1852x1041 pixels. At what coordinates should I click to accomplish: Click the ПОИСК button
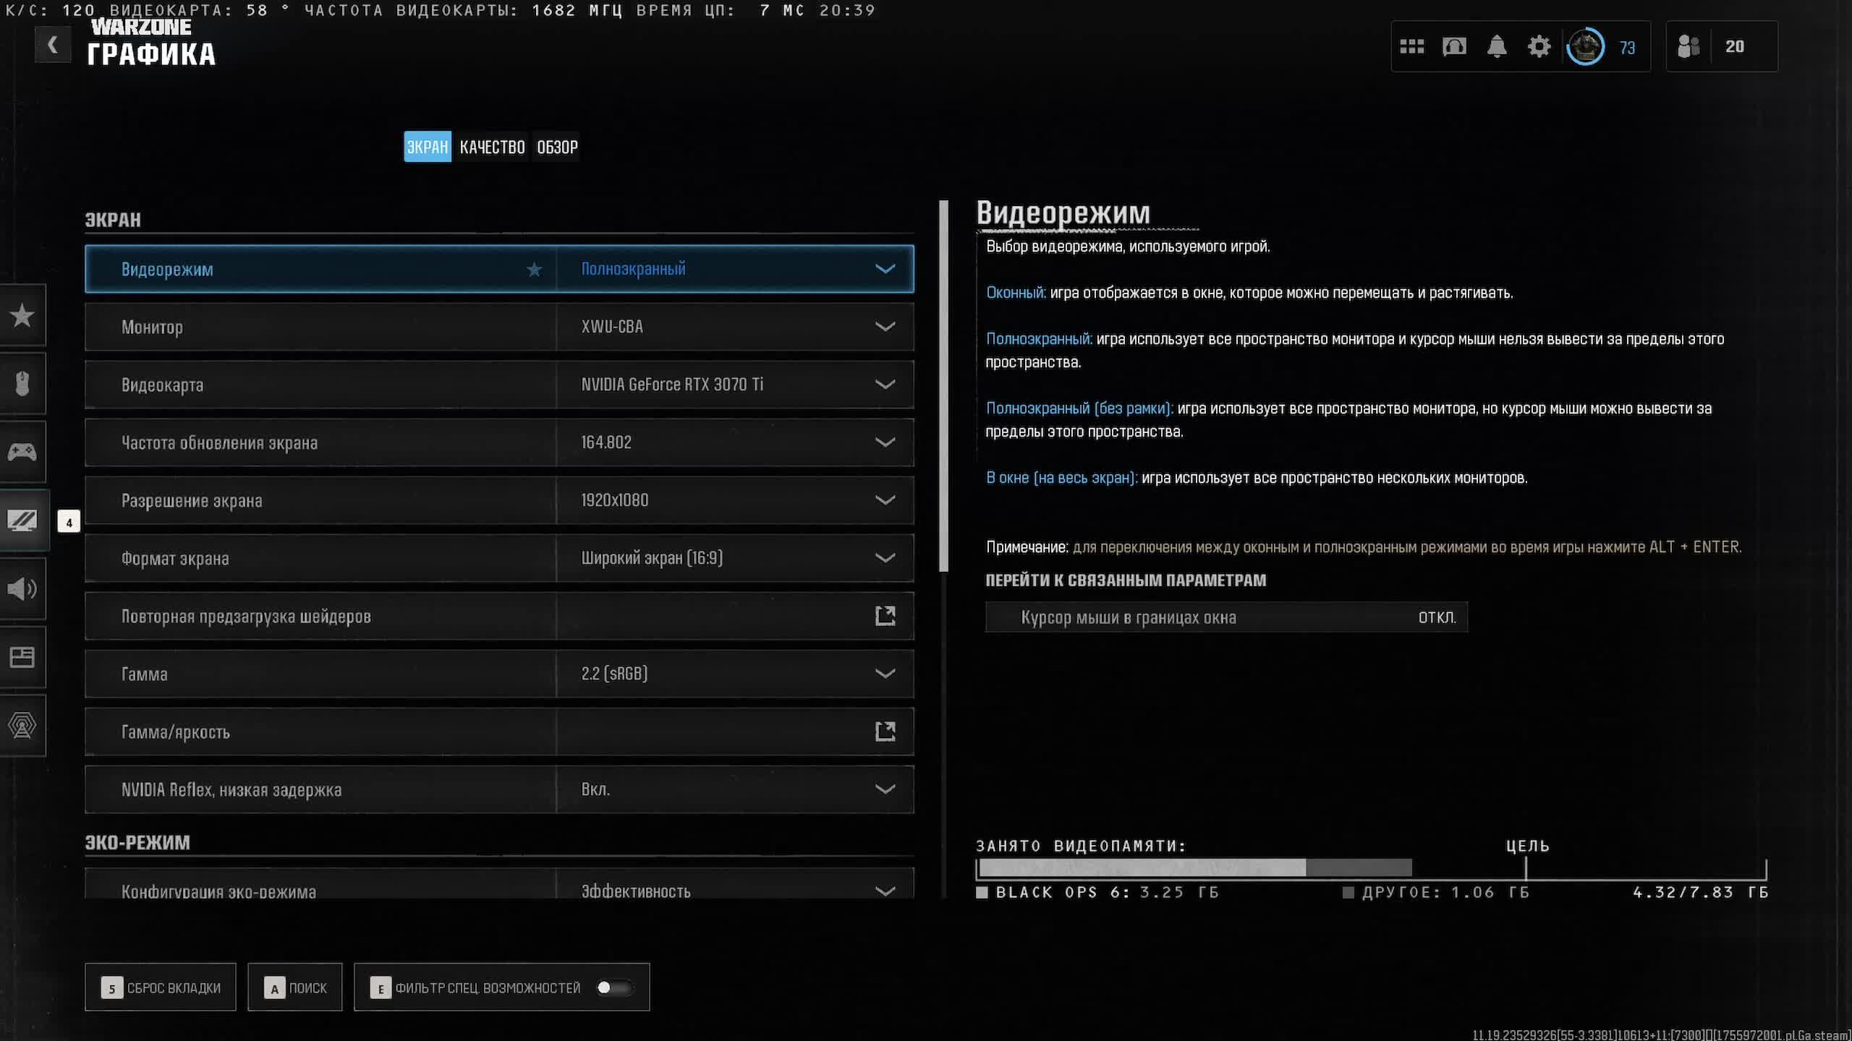[295, 988]
